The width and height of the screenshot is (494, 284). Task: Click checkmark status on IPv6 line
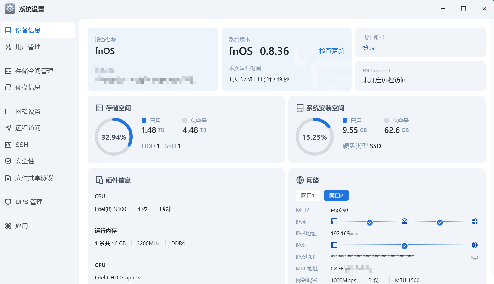[x=405, y=246]
